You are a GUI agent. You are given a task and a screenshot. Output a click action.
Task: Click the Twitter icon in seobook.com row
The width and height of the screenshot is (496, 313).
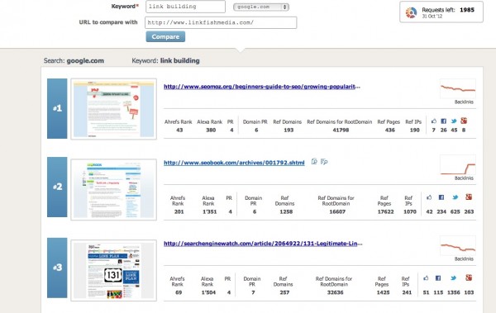click(455, 197)
